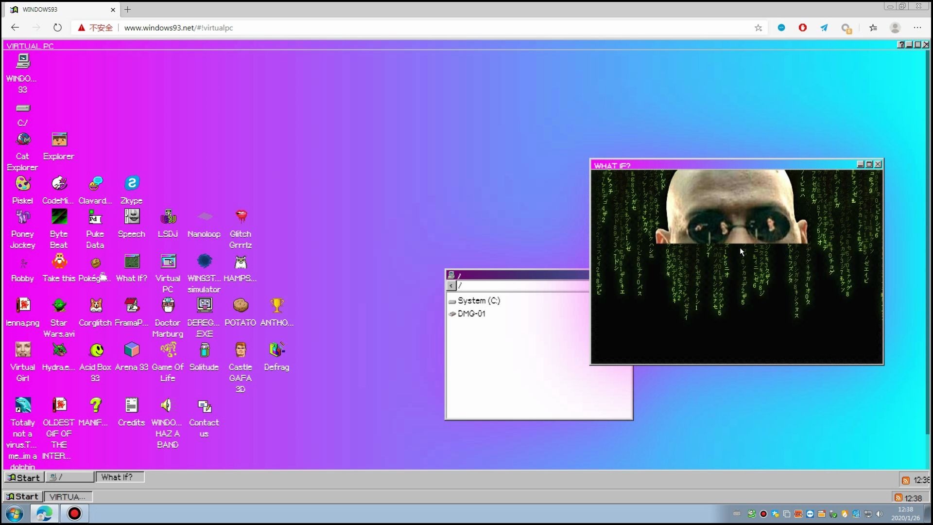Select System (C:) in the file explorer
The height and width of the screenshot is (525, 933).
479,300
